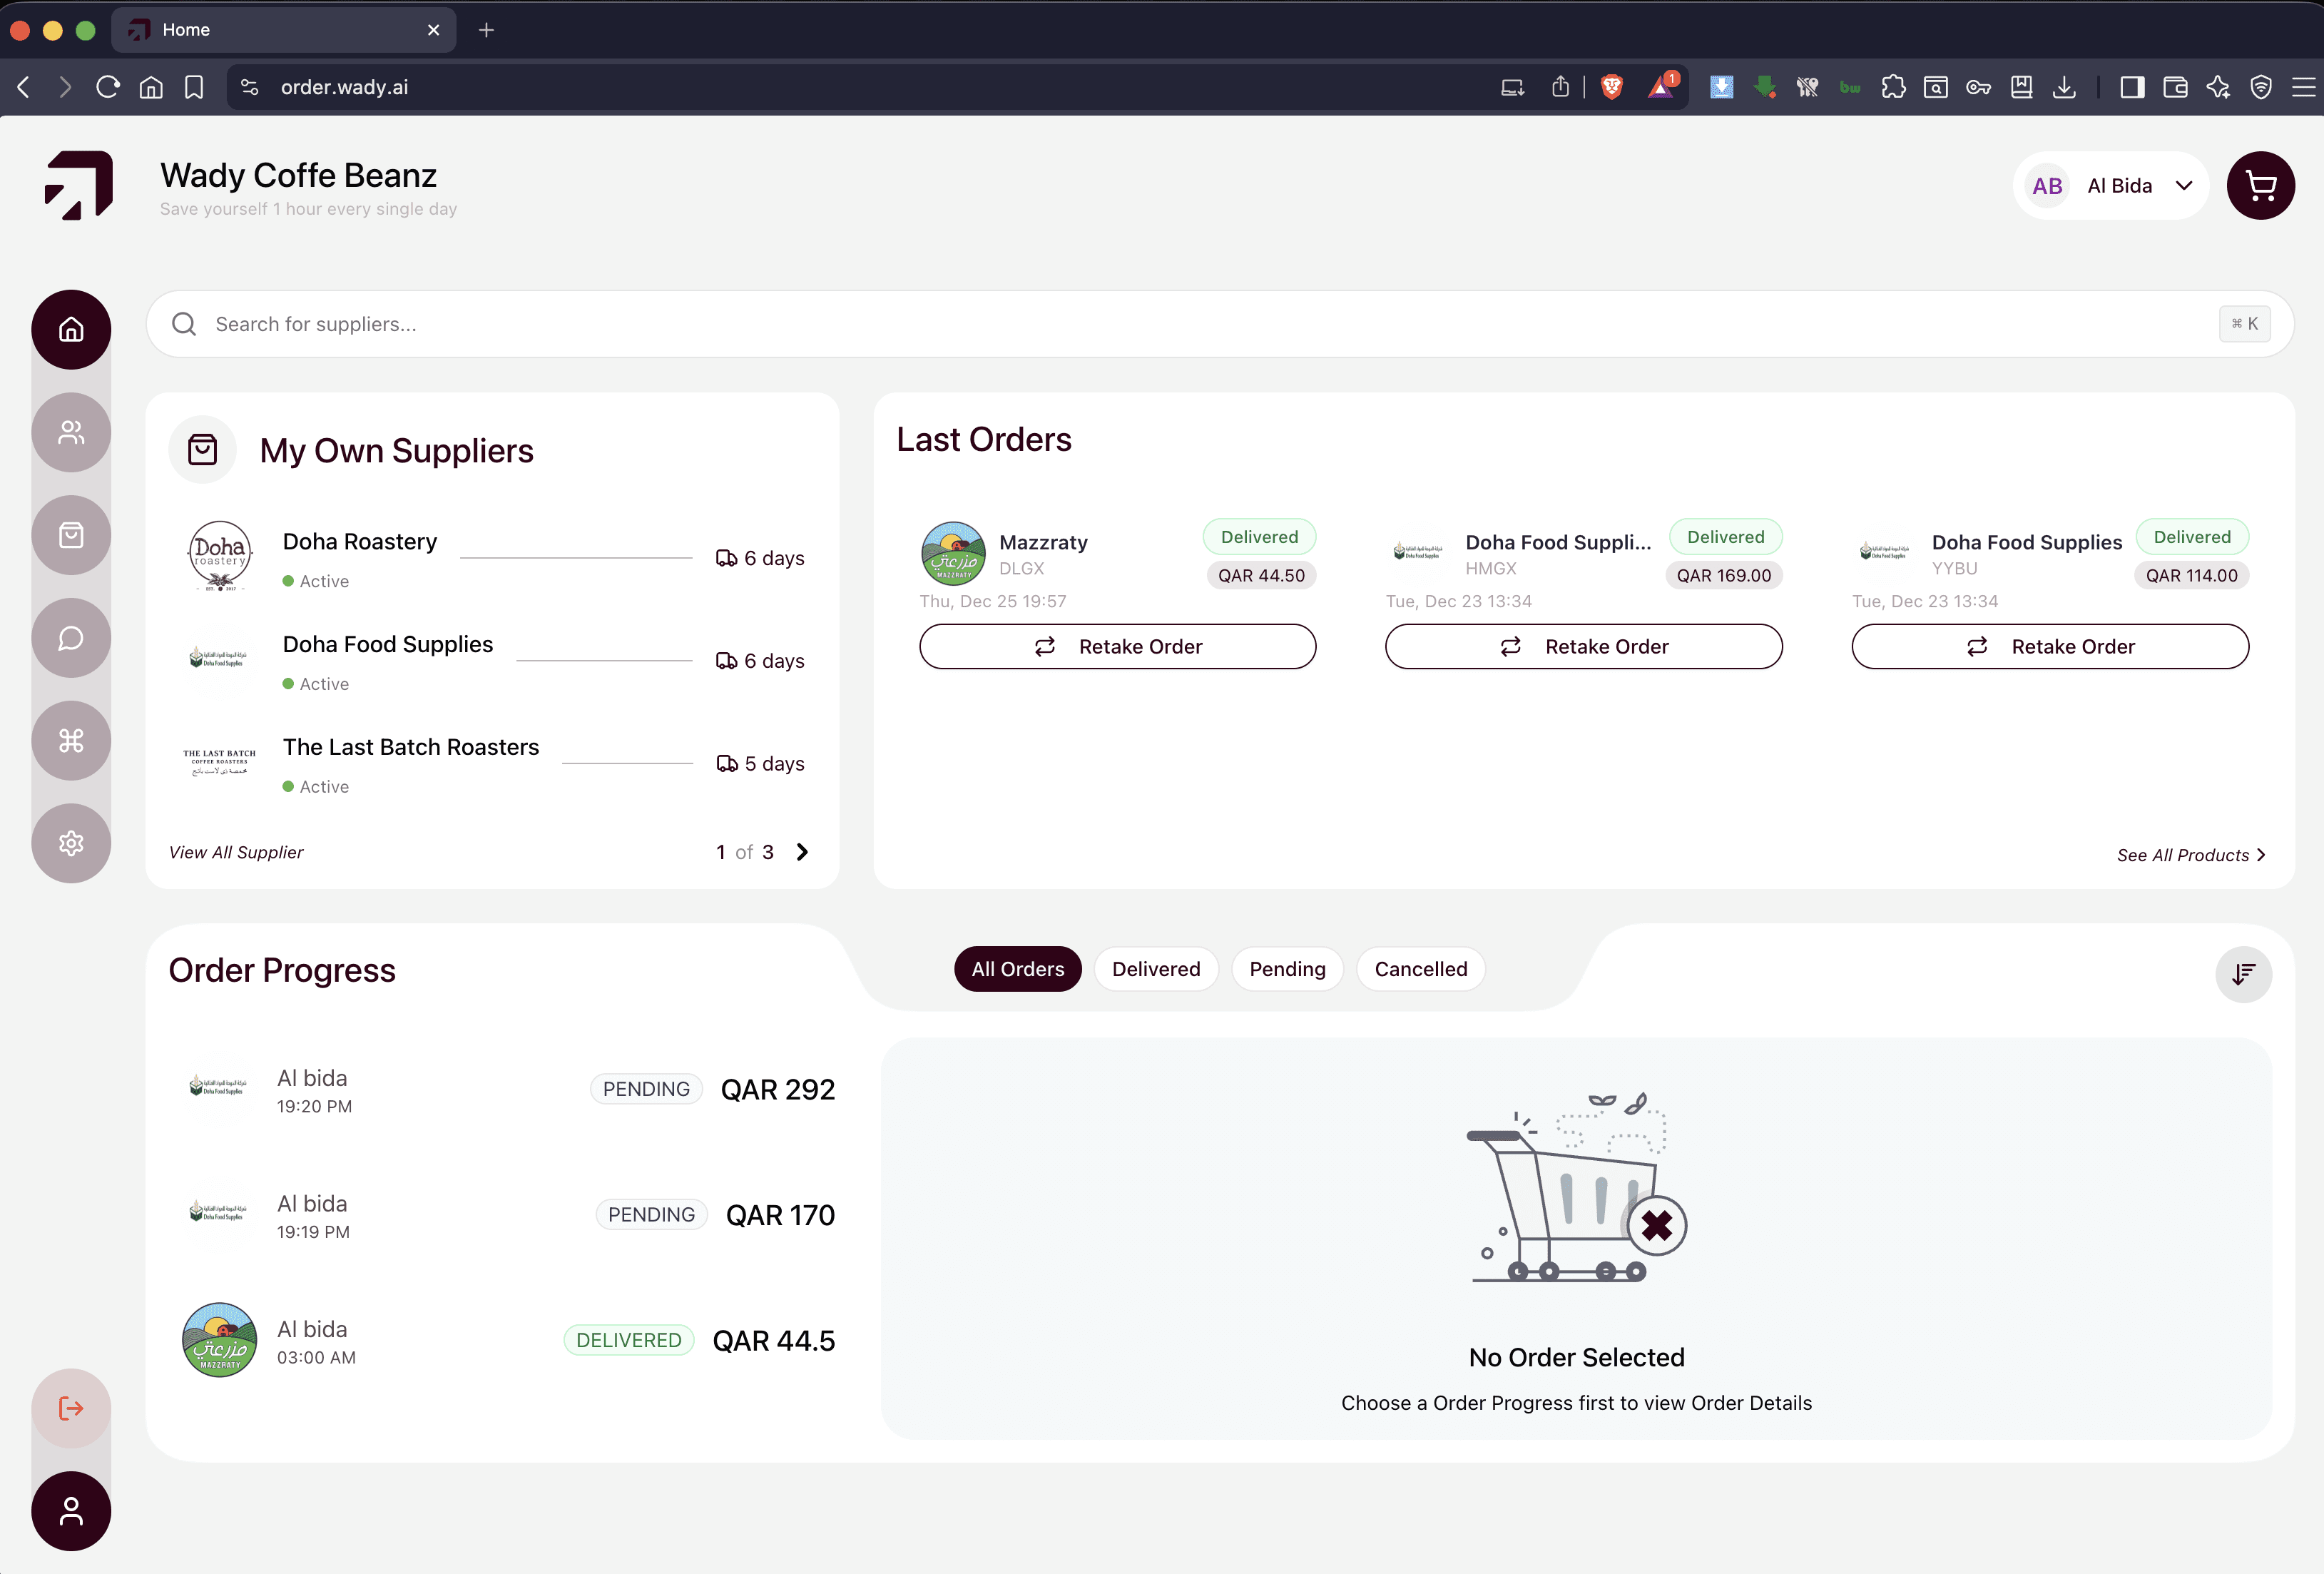Open the settings gear sidebar icon
This screenshot has width=2324, height=1574.
[x=71, y=843]
